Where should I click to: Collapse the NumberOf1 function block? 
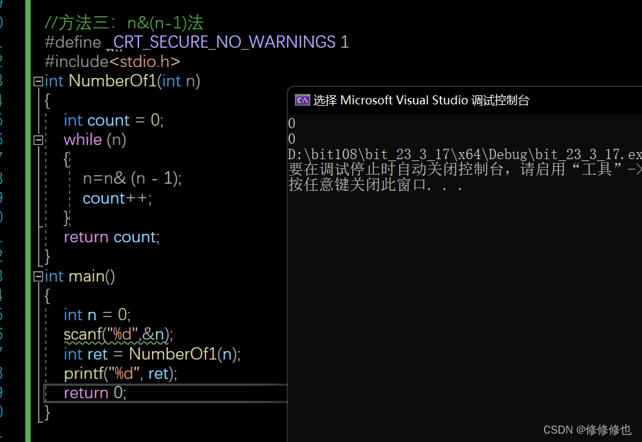pyautogui.click(x=38, y=82)
